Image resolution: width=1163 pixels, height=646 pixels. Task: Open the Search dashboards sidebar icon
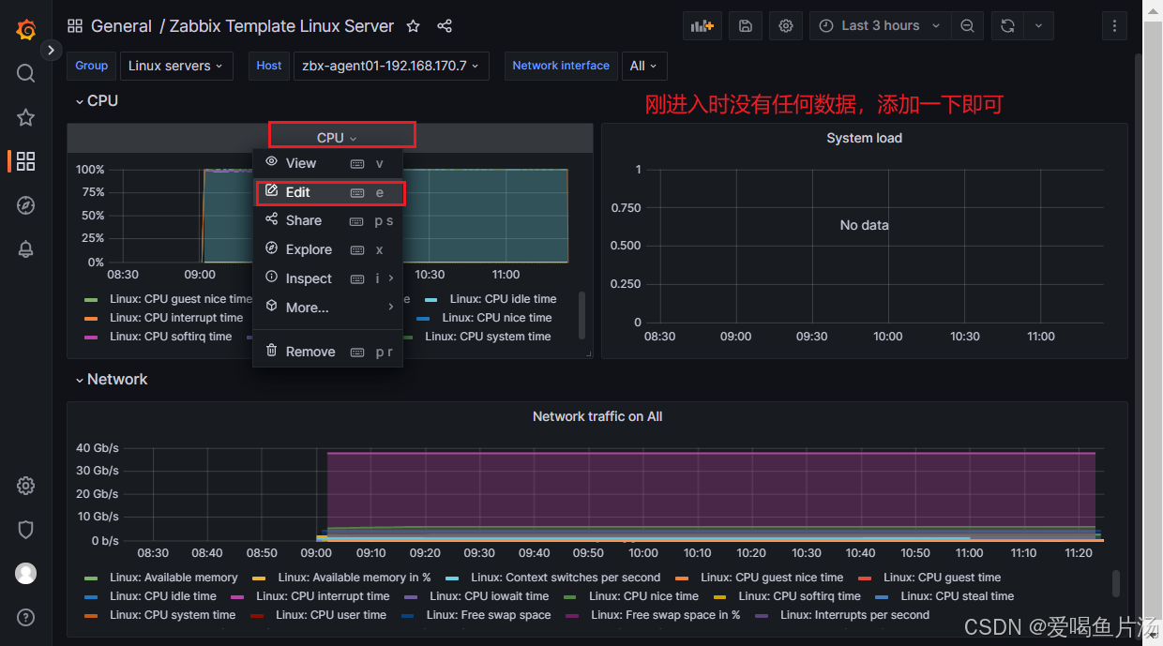pyautogui.click(x=26, y=73)
